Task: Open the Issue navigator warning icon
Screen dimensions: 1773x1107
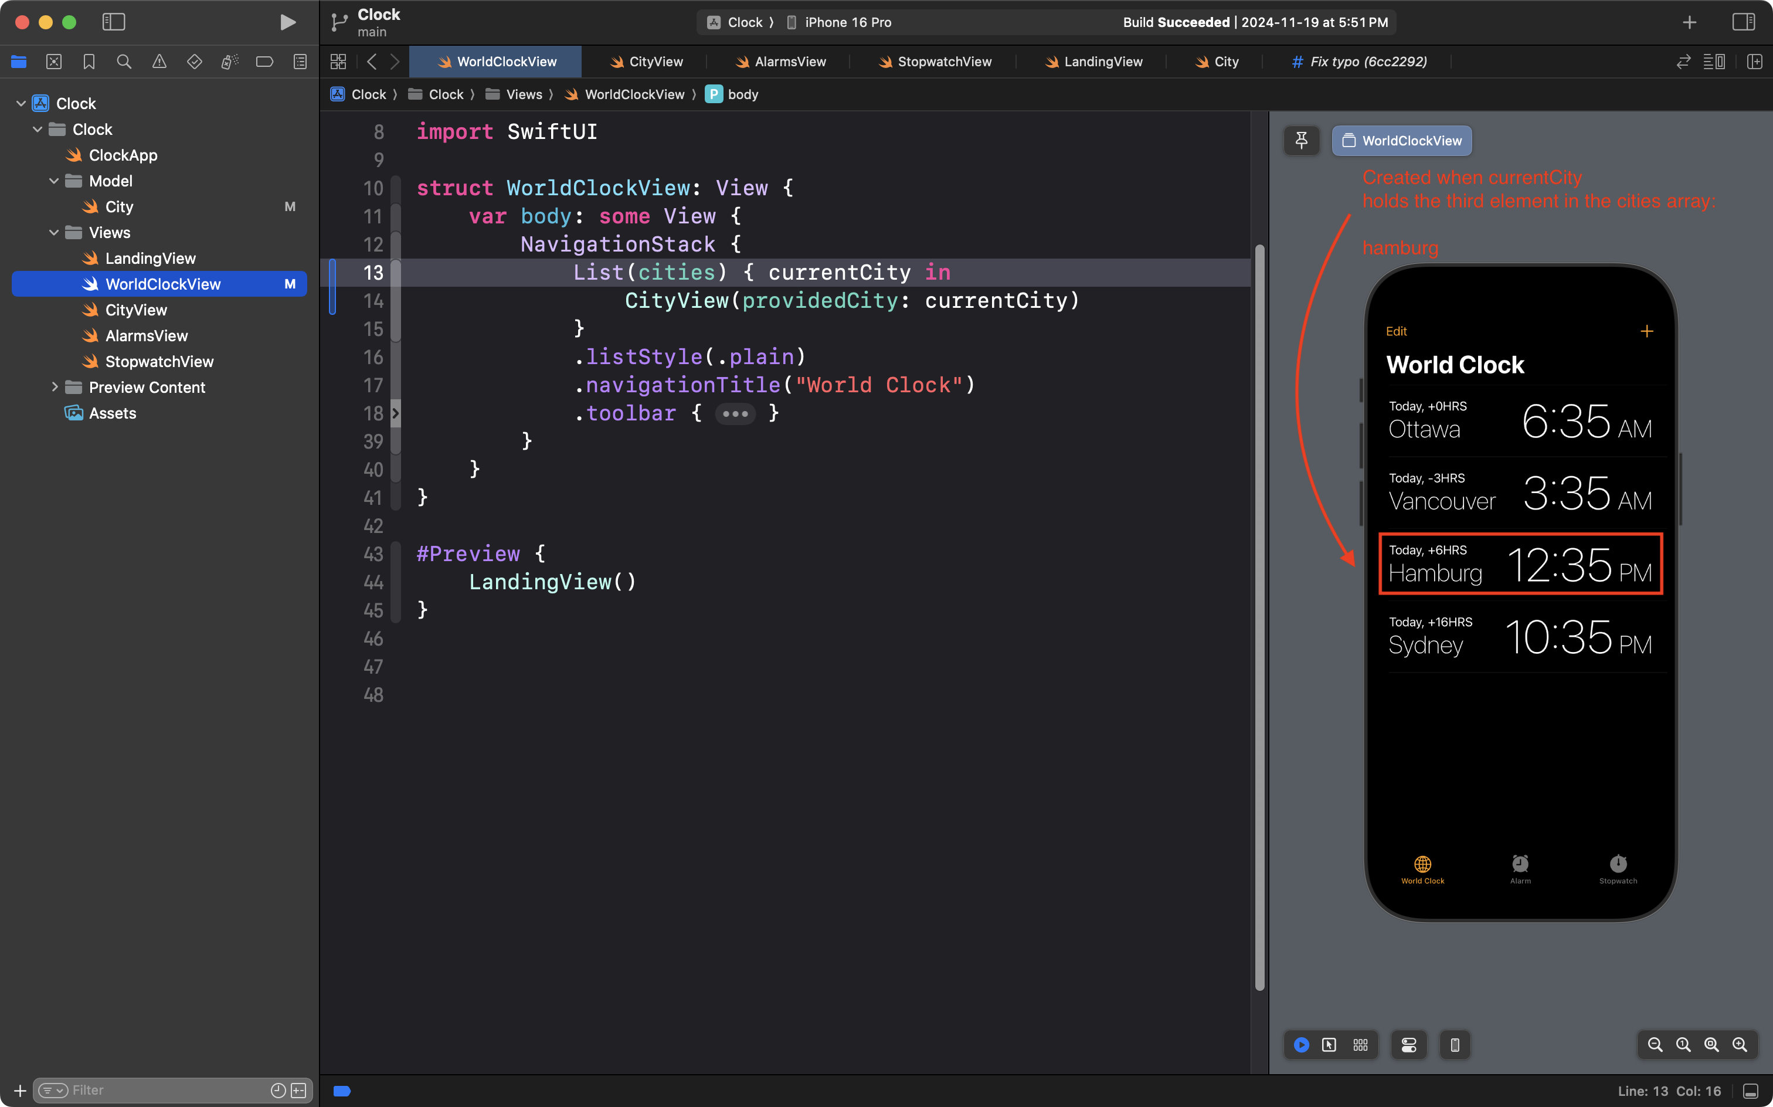Action: point(159,62)
